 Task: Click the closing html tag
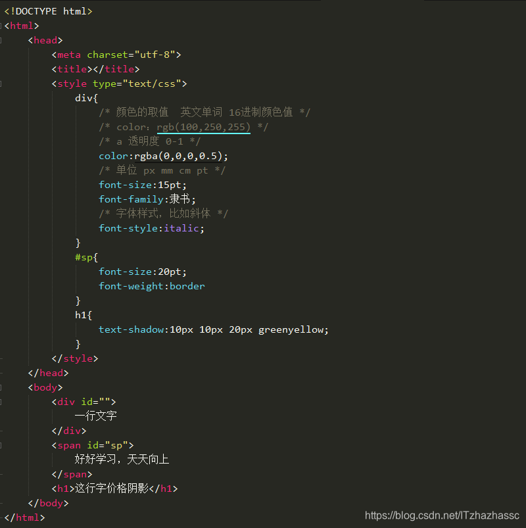25,518
